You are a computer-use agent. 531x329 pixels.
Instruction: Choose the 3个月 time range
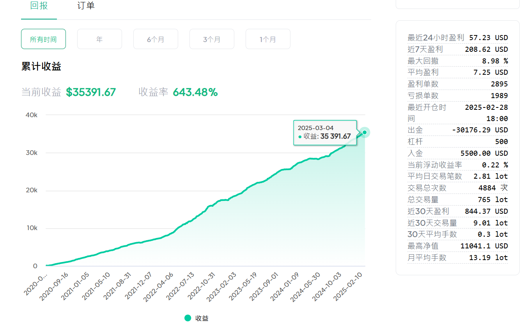(212, 39)
